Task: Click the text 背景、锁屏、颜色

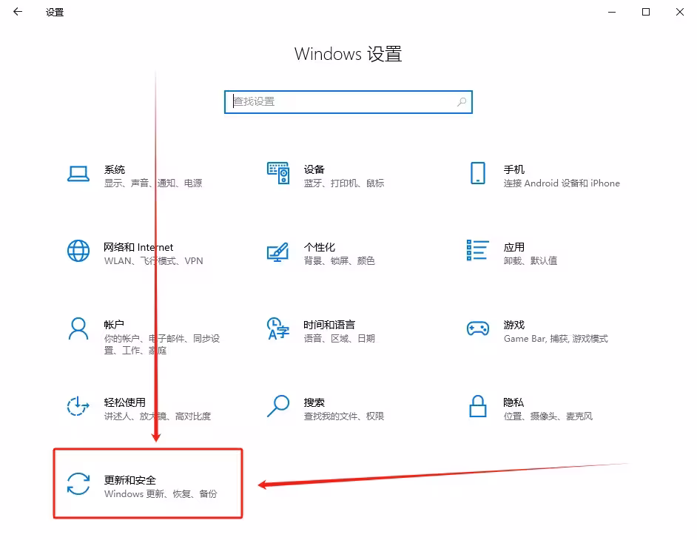Action: click(x=339, y=261)
